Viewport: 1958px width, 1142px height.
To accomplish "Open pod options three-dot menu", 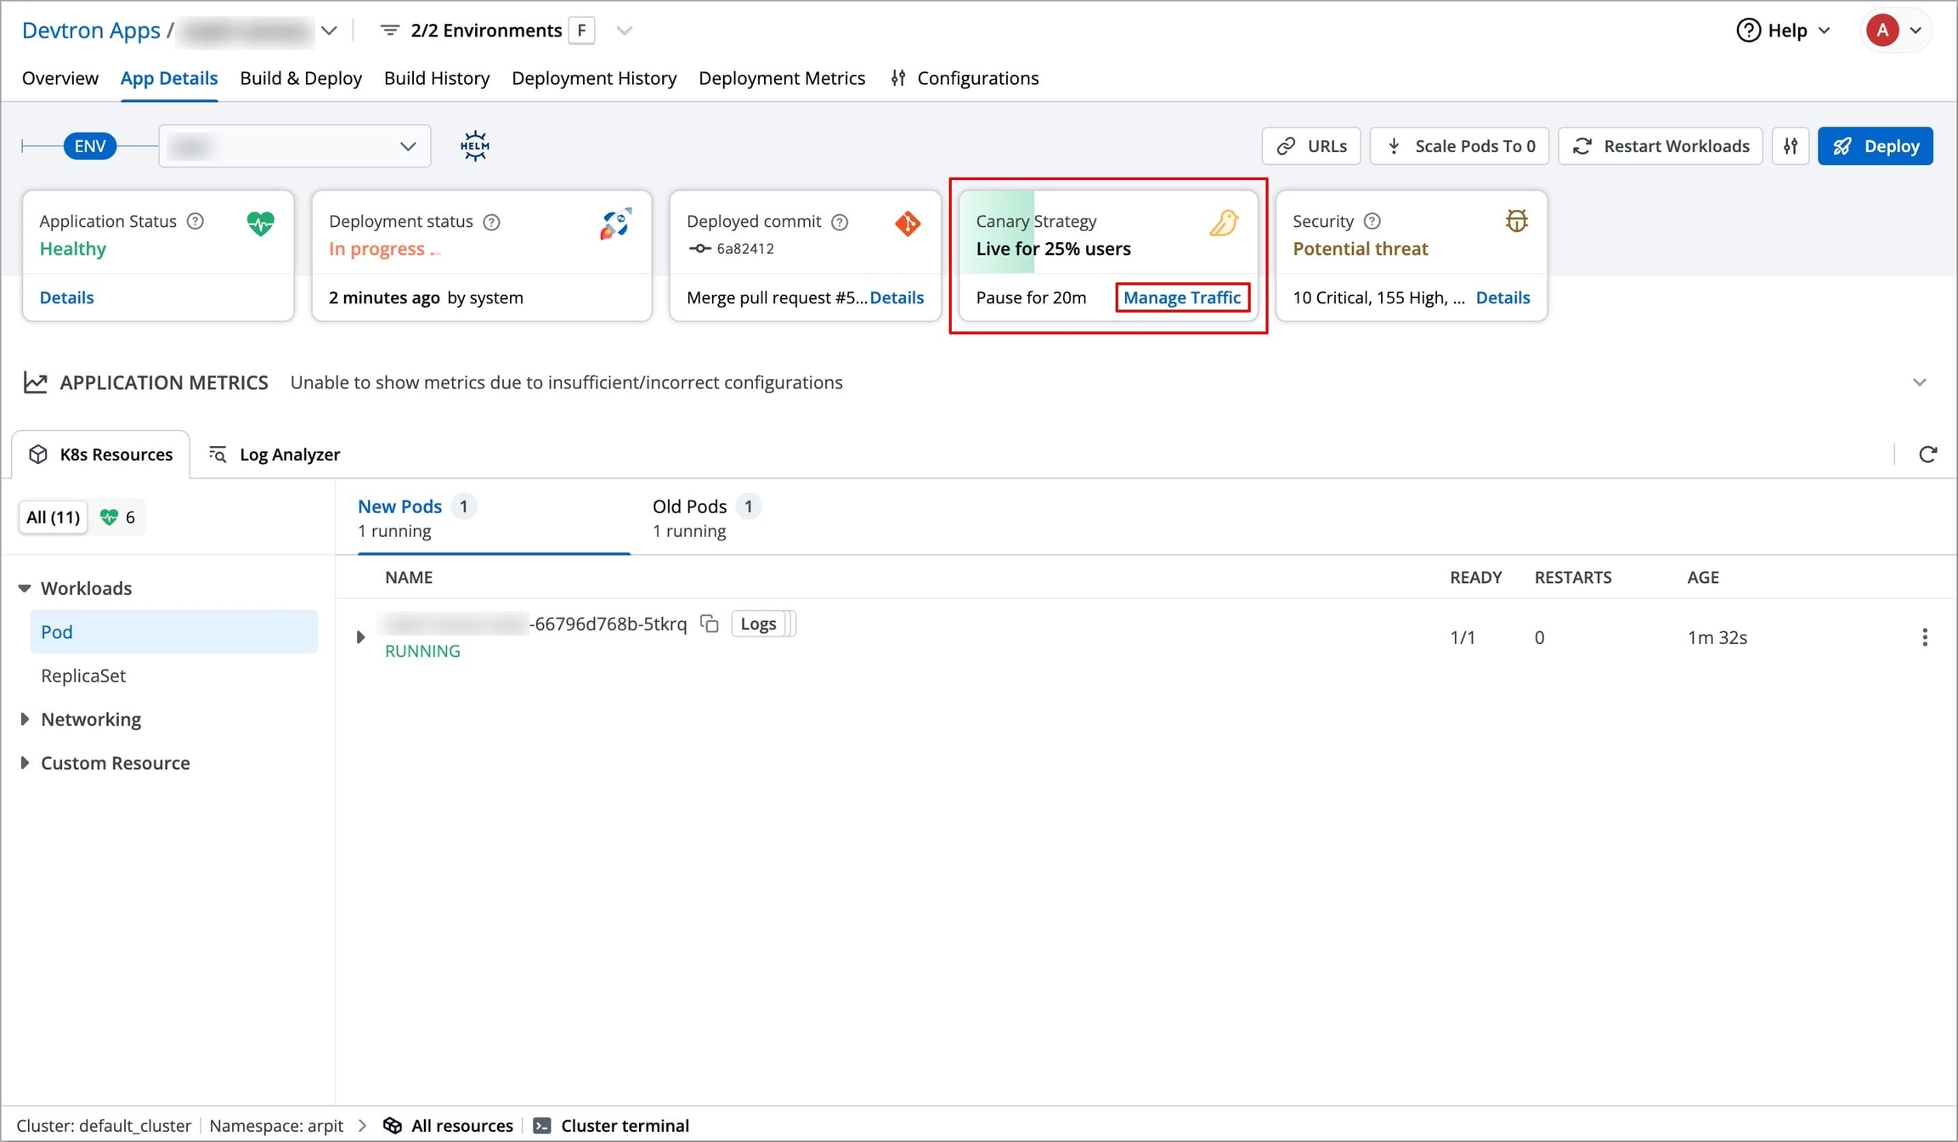I will (x=1924, y=637).
